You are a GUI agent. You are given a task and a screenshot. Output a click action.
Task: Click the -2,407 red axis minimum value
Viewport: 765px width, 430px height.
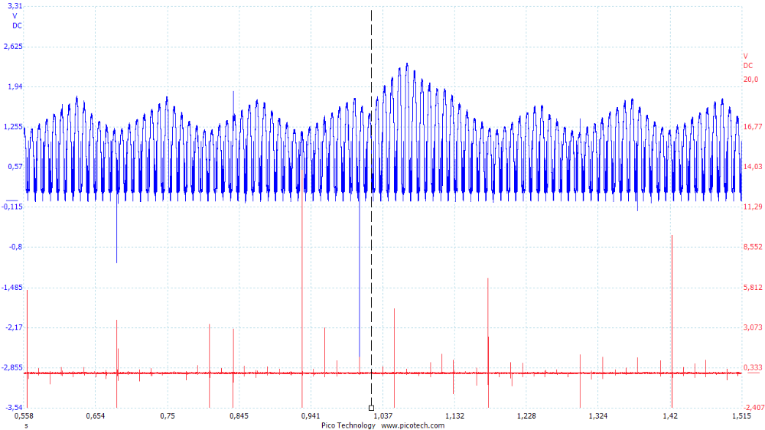(754, 407)
